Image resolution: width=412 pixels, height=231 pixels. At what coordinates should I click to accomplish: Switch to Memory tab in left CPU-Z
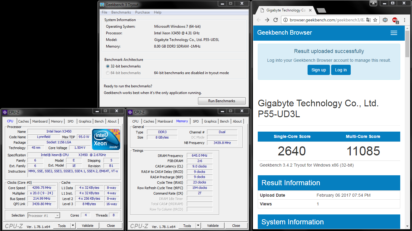(x=57, y=121)
